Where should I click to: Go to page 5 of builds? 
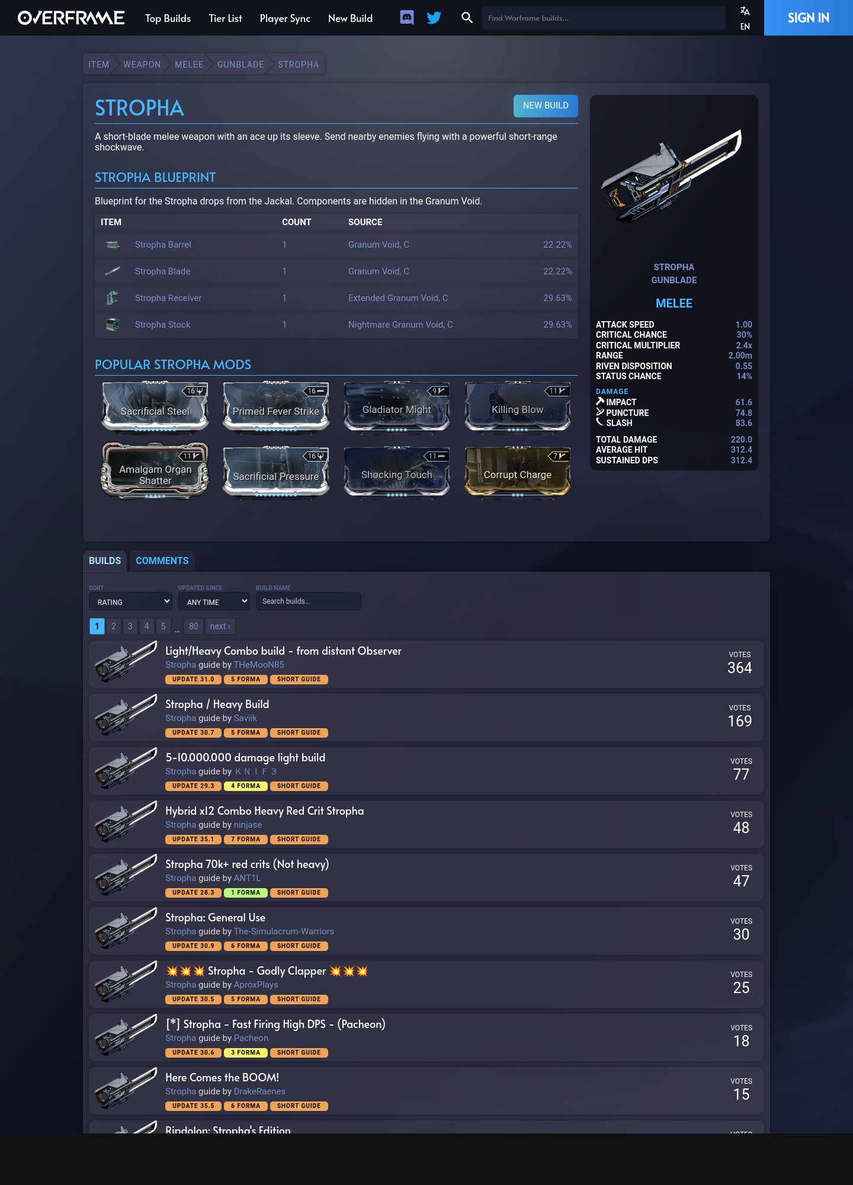click(x=163, y=626)
